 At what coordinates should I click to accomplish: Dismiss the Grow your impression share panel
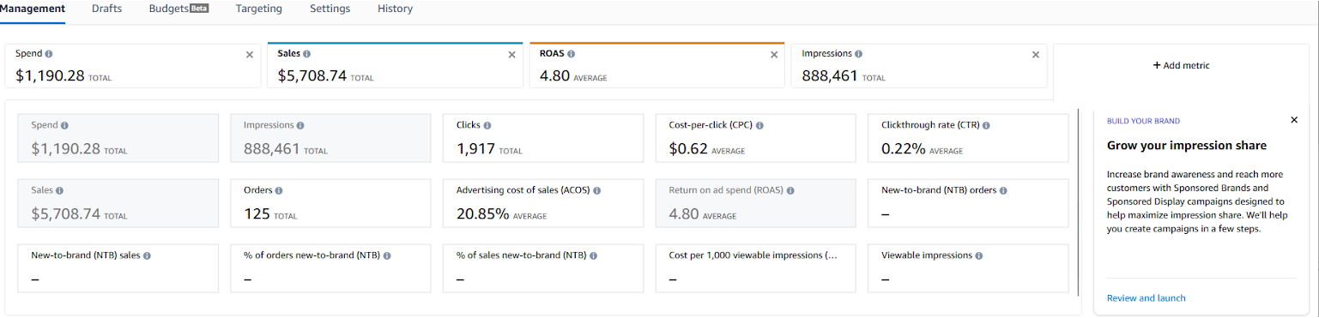click(x=1294, y=120)
